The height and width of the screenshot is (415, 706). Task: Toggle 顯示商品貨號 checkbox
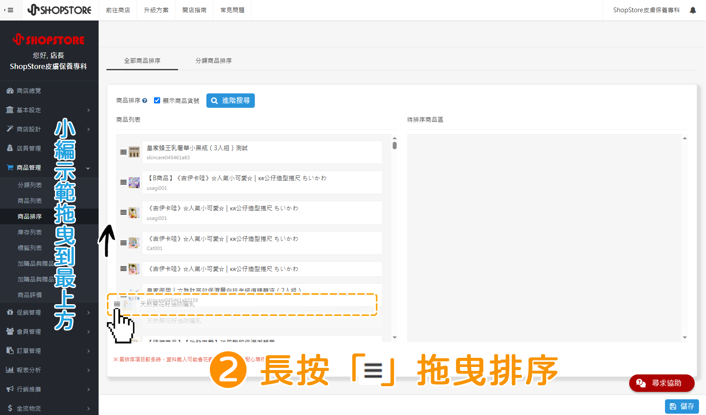tap(157, 100)
